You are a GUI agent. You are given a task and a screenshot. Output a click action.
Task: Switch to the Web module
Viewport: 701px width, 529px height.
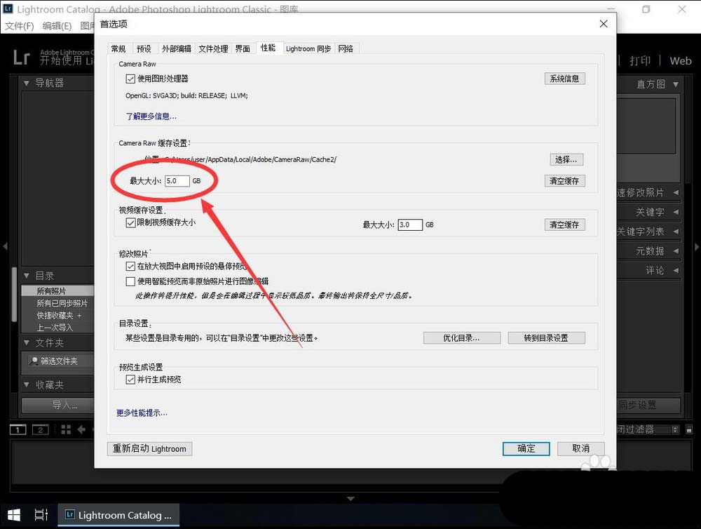[x=681, y=61]
